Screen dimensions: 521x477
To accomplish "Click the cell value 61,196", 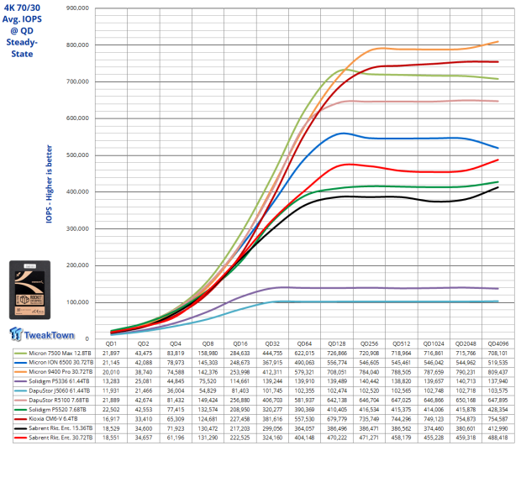I will [x=176, y=438].
